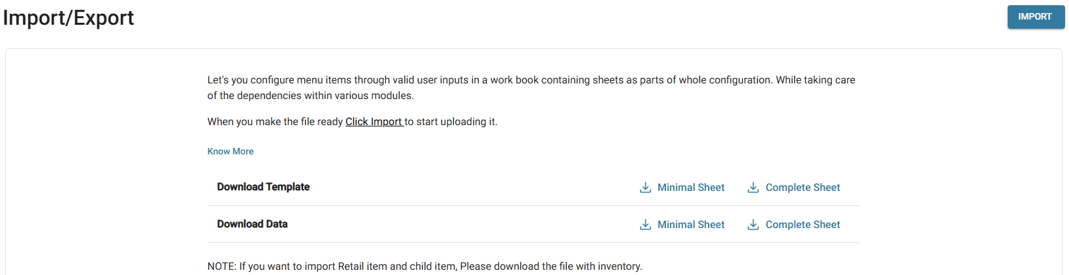
Task: Select Complete Sheet in Download Data row
Action: (x=803, y=225)
